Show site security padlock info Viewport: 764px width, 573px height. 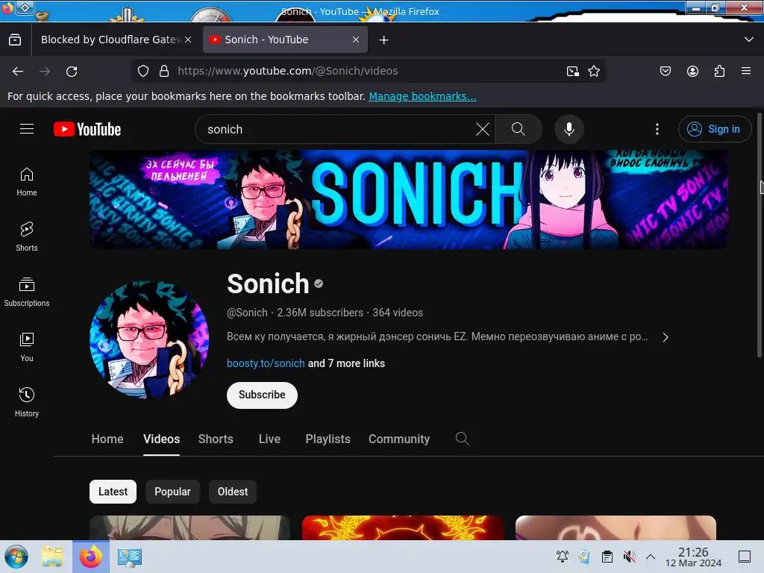click(x=164, y=71)
